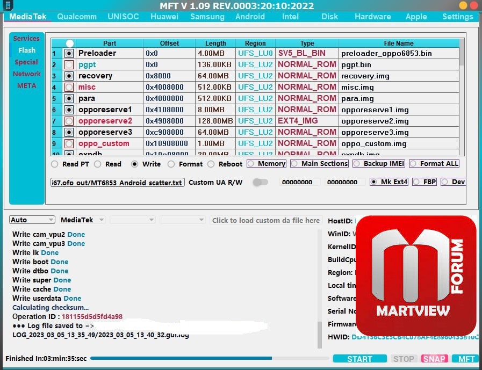The width and height of the screenshot is (482, 370).
Task: Switch to the Qualcomm tab
Action: click(x=77, y=17)
